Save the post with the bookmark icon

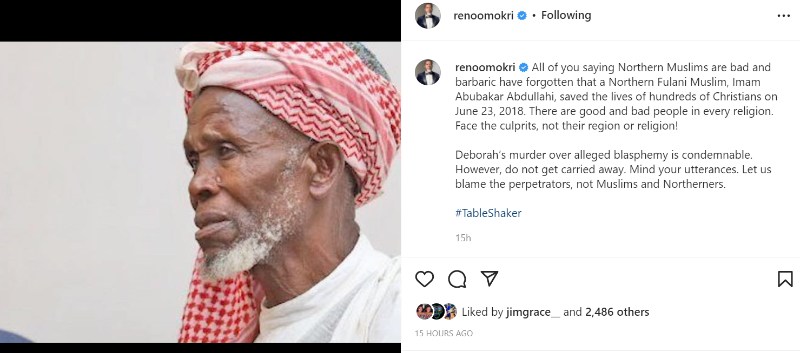pyautogui.click(x=785, y=279)
